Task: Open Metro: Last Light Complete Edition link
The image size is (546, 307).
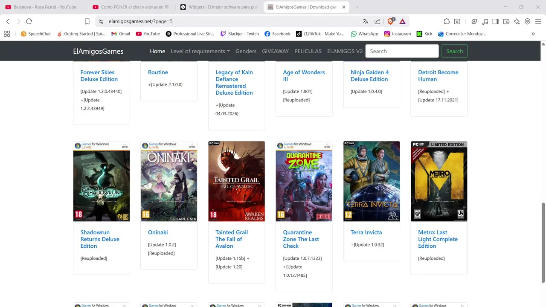Action: click(x=438, y=239)
